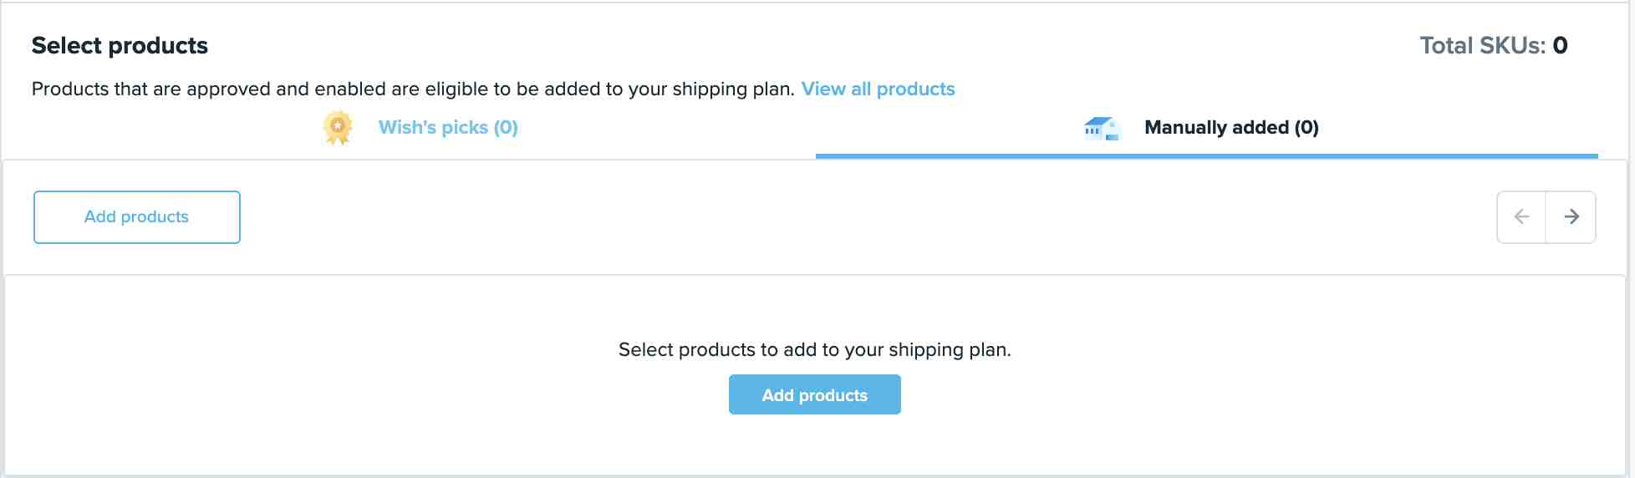
Task: Click the Total SKUs label
Action: click(1483, 46)
